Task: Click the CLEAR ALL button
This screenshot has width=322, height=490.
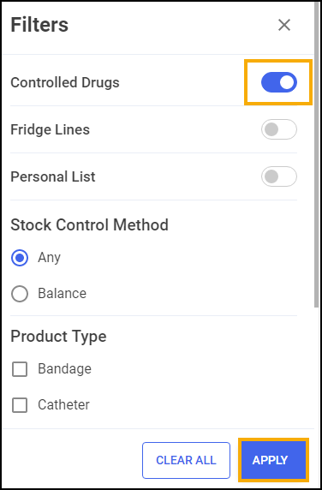Action: [x=186, y=460]
